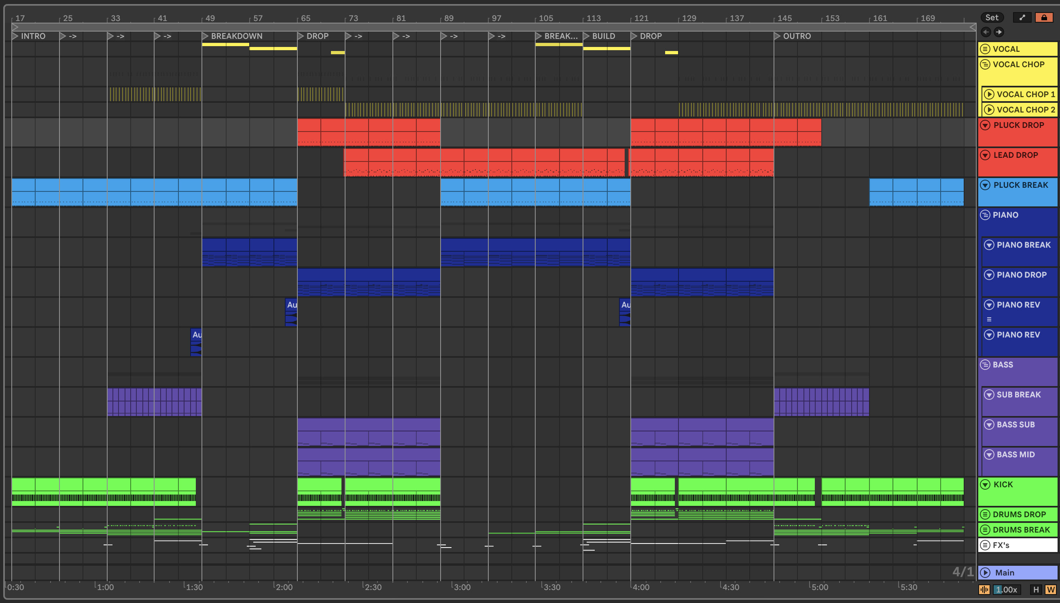Click the VOCAL CHOP 1 play icon
Viewport: 1060px width, 603px height.
989,94
